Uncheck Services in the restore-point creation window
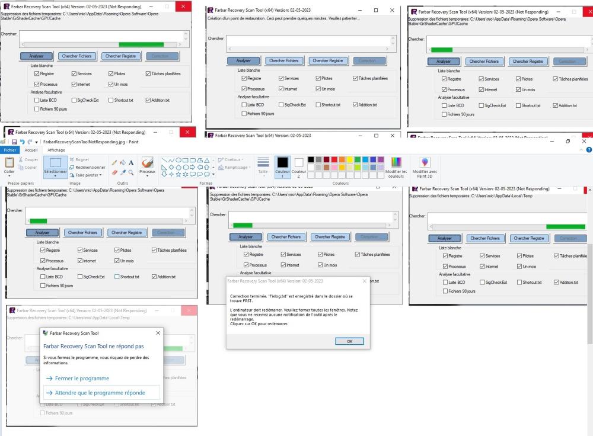The image size is (593, 436). tap(281, 78)
